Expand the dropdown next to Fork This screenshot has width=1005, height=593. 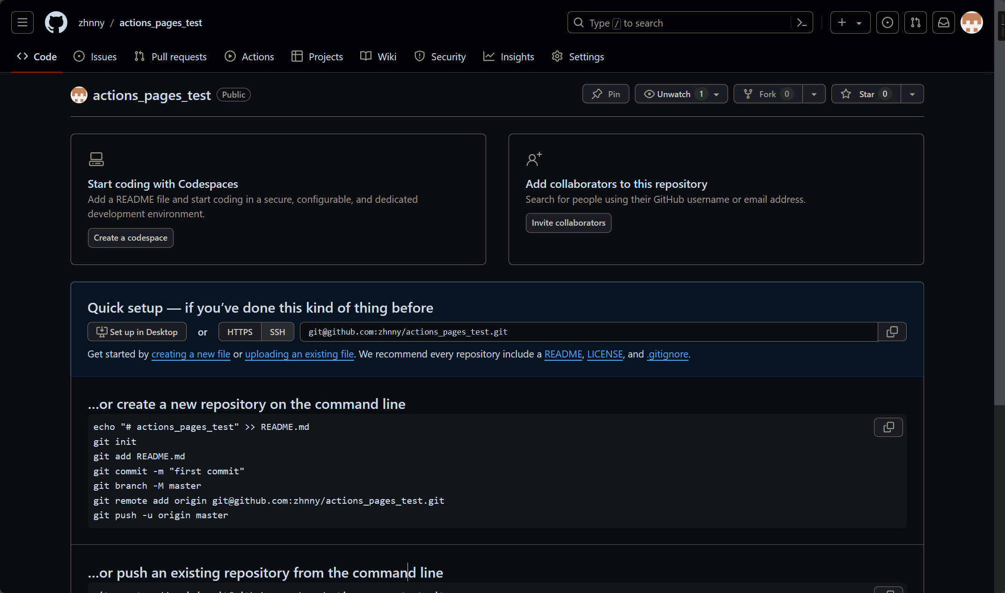coord(814,94)
